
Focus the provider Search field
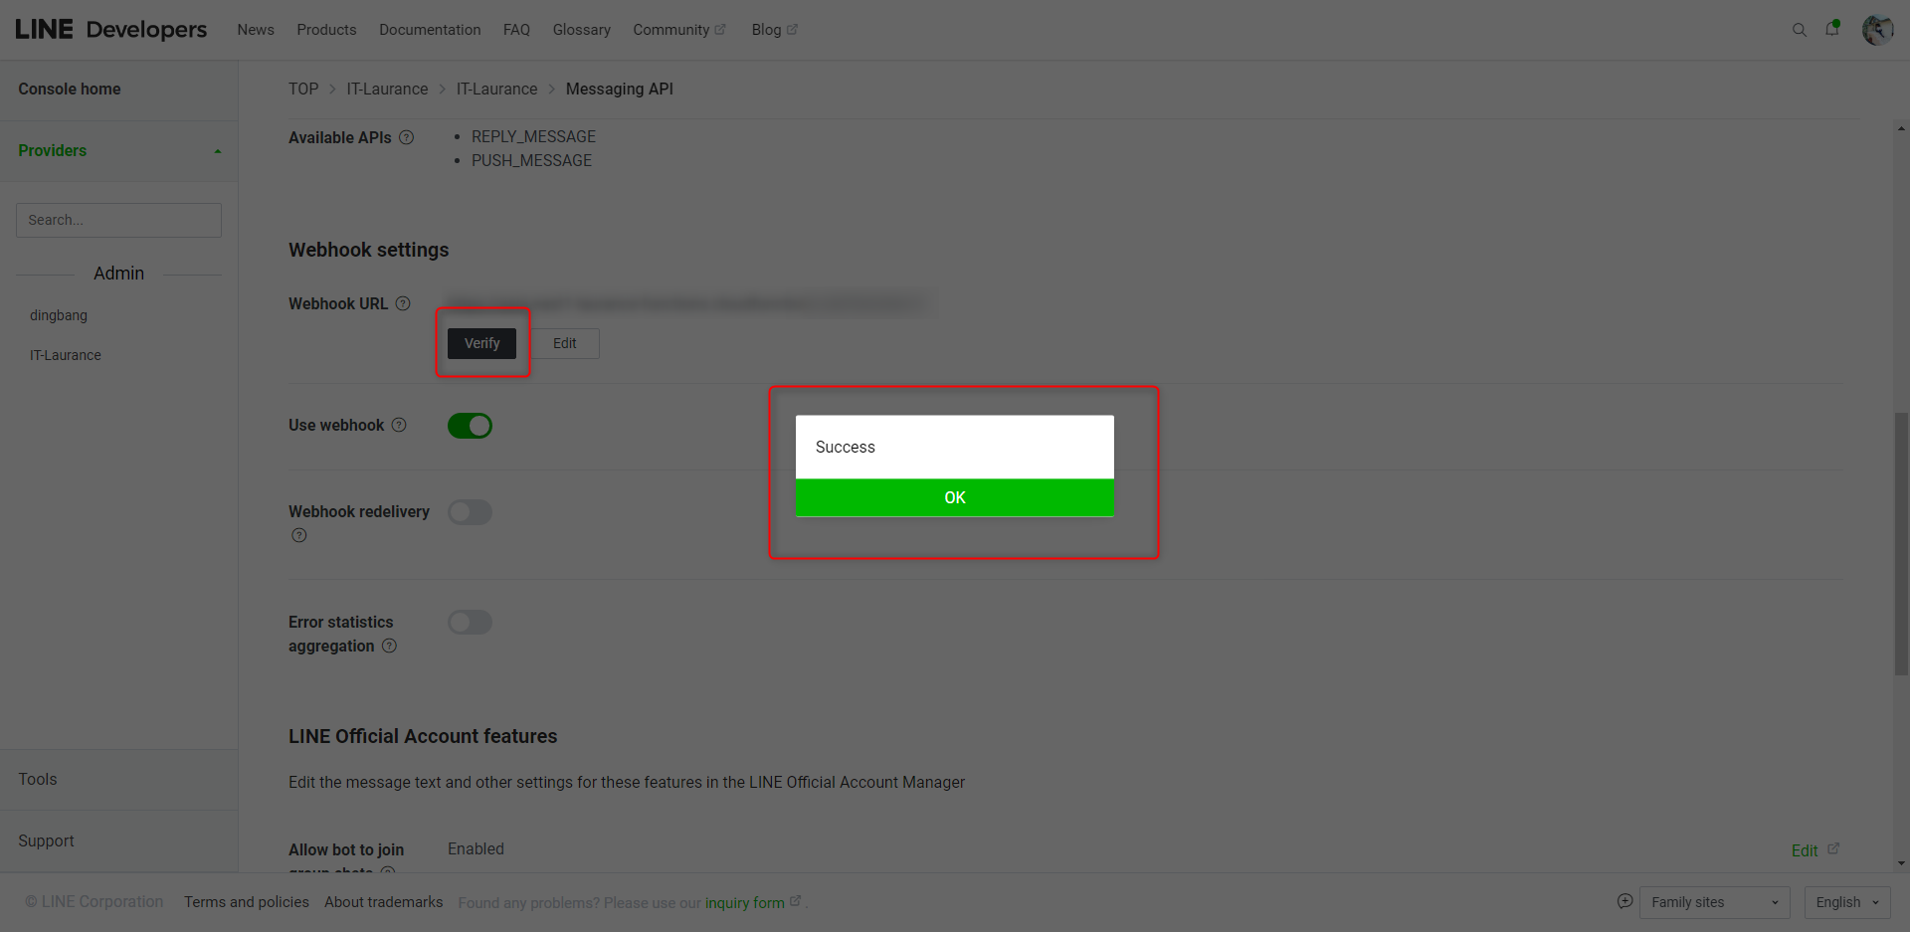[118, 220]
